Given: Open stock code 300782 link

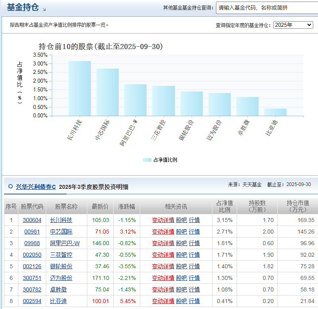Looking at the screenshot, I should tap(32, 289).
